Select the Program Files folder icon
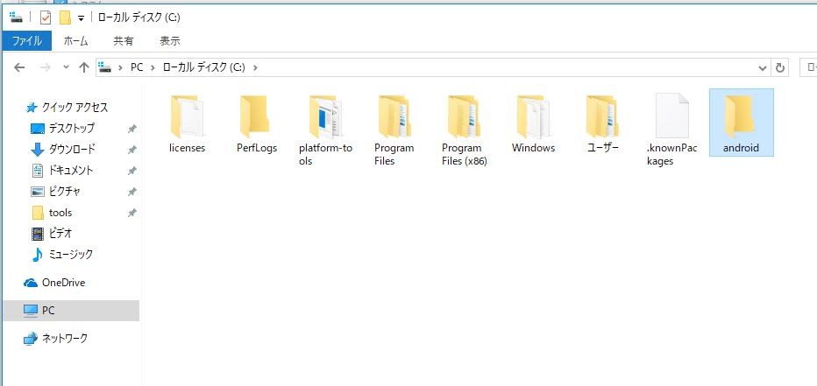The width and height of the screenshot is (817, 386). pyautogui.click(x=394, y=116)
